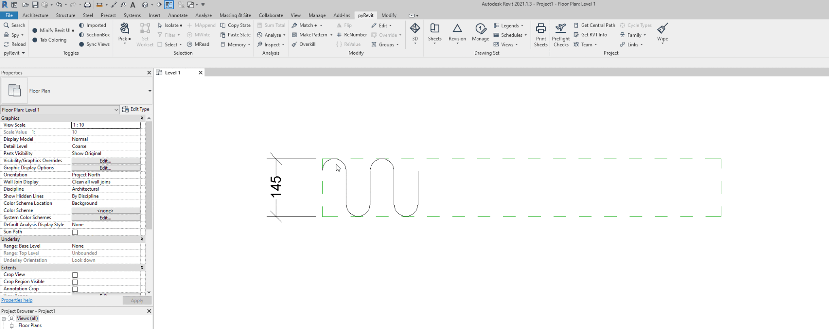Click the pyRevit Reload tool
Image resolution: width=829 pixels, height=329 pixels.
[15, 44]
